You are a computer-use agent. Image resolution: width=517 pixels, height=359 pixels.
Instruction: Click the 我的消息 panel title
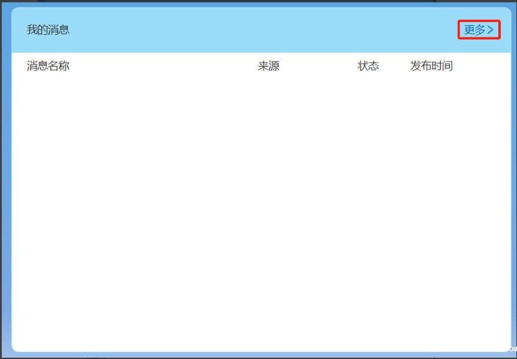[x=48, y=30]
